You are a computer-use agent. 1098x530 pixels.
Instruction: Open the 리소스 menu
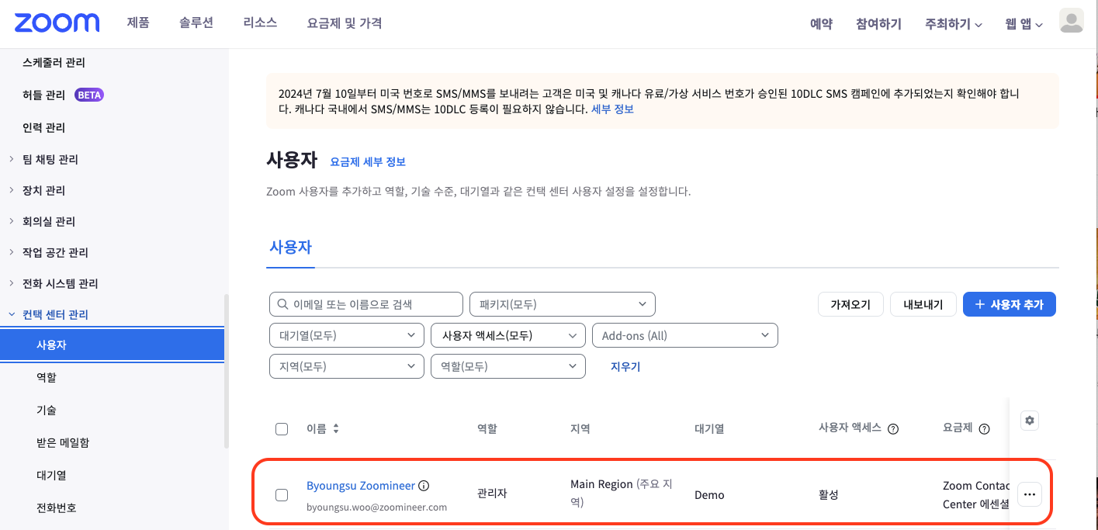[x=260, y=23]
